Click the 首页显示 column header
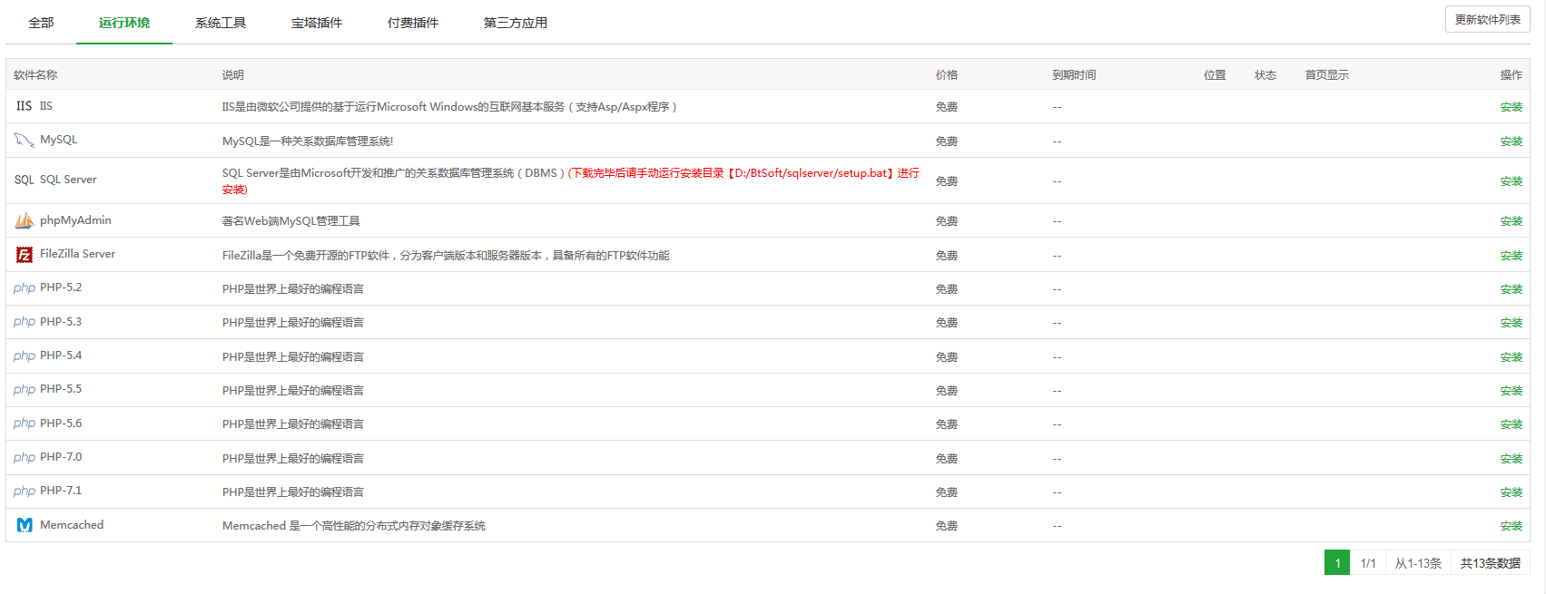Screen dimensions: 1546x594 coord(1327,75)
